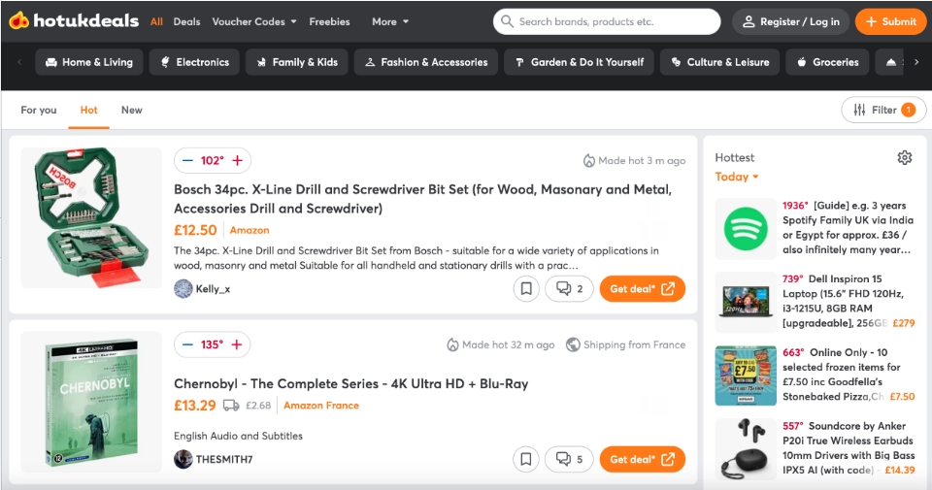Browse the Family & Kids category
The height and width of the screenshot is (490, 932).
[x=297, y=62]
